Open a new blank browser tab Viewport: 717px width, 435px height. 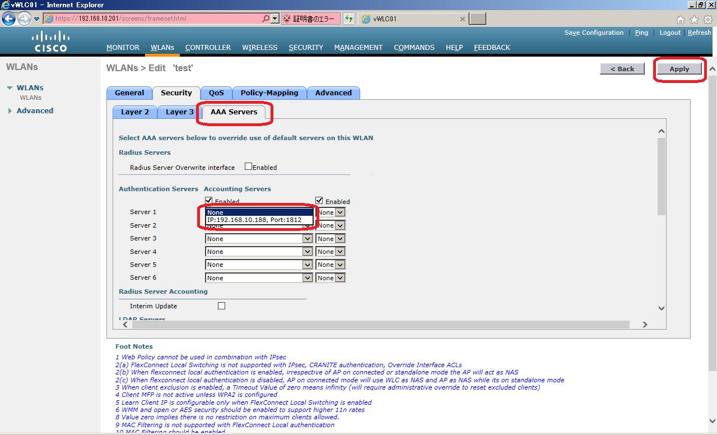pos(477,18)
